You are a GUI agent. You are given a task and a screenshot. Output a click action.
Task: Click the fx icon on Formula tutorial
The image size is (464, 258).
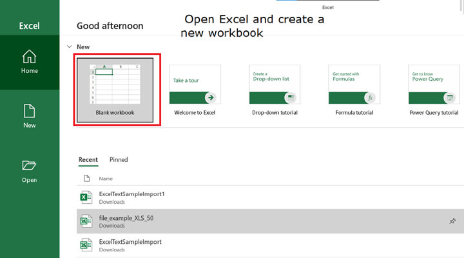point(370,97)
